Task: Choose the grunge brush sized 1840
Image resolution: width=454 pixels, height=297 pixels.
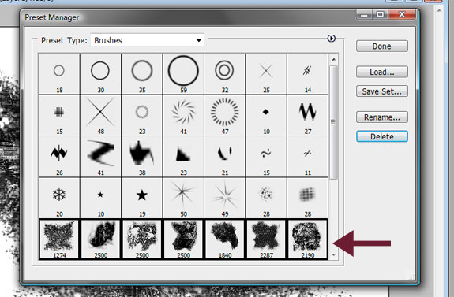Action: pyautogui.click(x=225, y=239)
